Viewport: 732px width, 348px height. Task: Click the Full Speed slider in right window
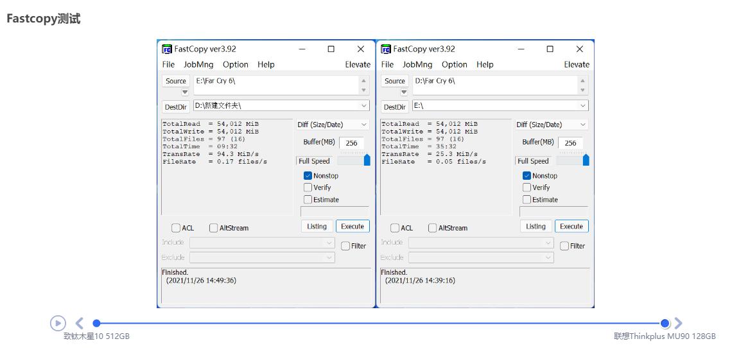[586, 161]
